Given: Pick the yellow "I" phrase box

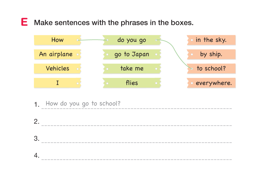Looking at the screenshot, I should tap(57, 83).
